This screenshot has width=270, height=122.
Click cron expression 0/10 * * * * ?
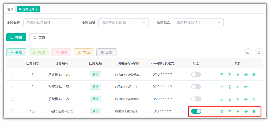[x=162, y=74]
